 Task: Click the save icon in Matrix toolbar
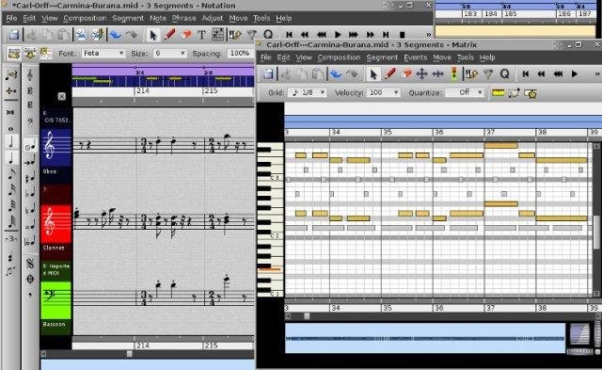(268, 73)
